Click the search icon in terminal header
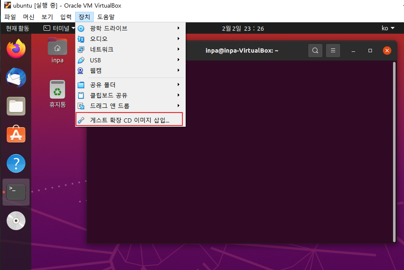 pyautogui.click(x=315, y=51)
